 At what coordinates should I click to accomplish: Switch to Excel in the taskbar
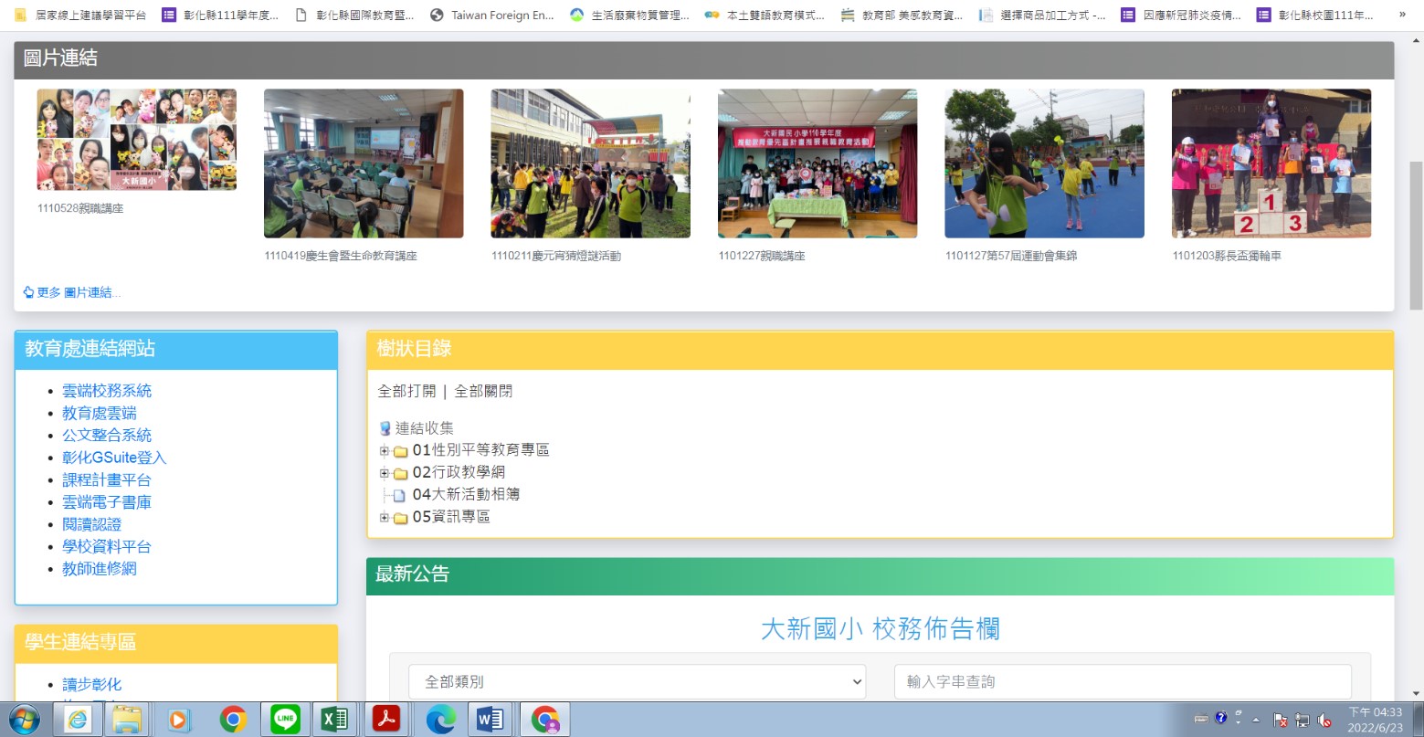pyautogui.click(x=335, y=720)
